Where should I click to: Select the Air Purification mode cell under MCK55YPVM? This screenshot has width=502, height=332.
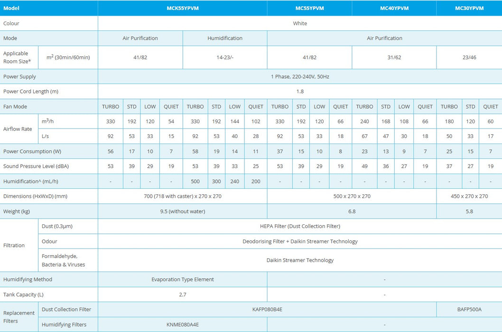140,38
